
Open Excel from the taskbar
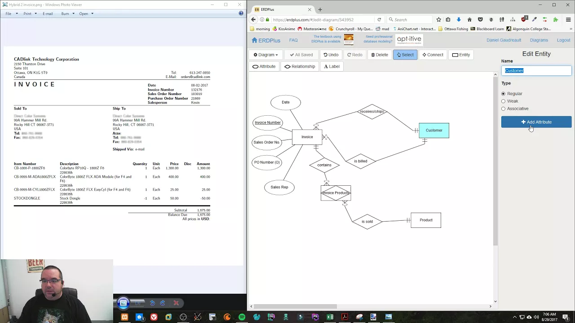pos(330,317)
